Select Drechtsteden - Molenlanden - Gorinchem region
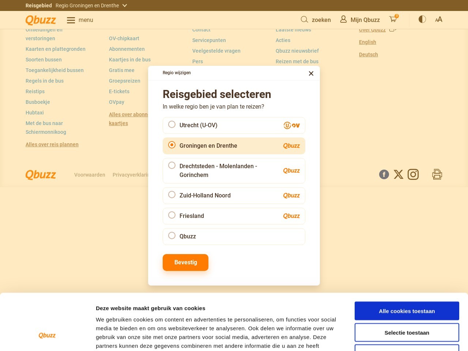Image resolution: width=468 pixels, height=351 pixels. click(x=234, y=171)
